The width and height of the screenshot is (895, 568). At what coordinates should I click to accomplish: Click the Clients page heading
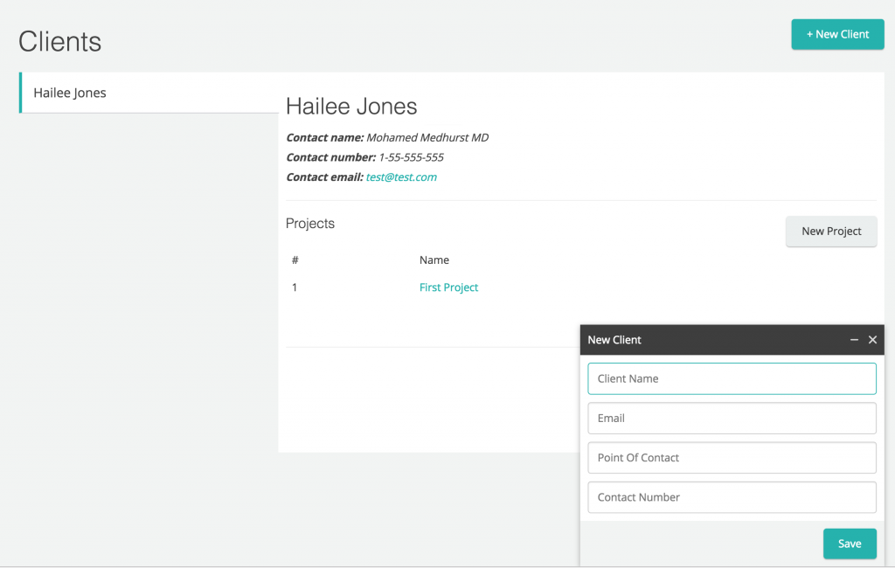59,41
